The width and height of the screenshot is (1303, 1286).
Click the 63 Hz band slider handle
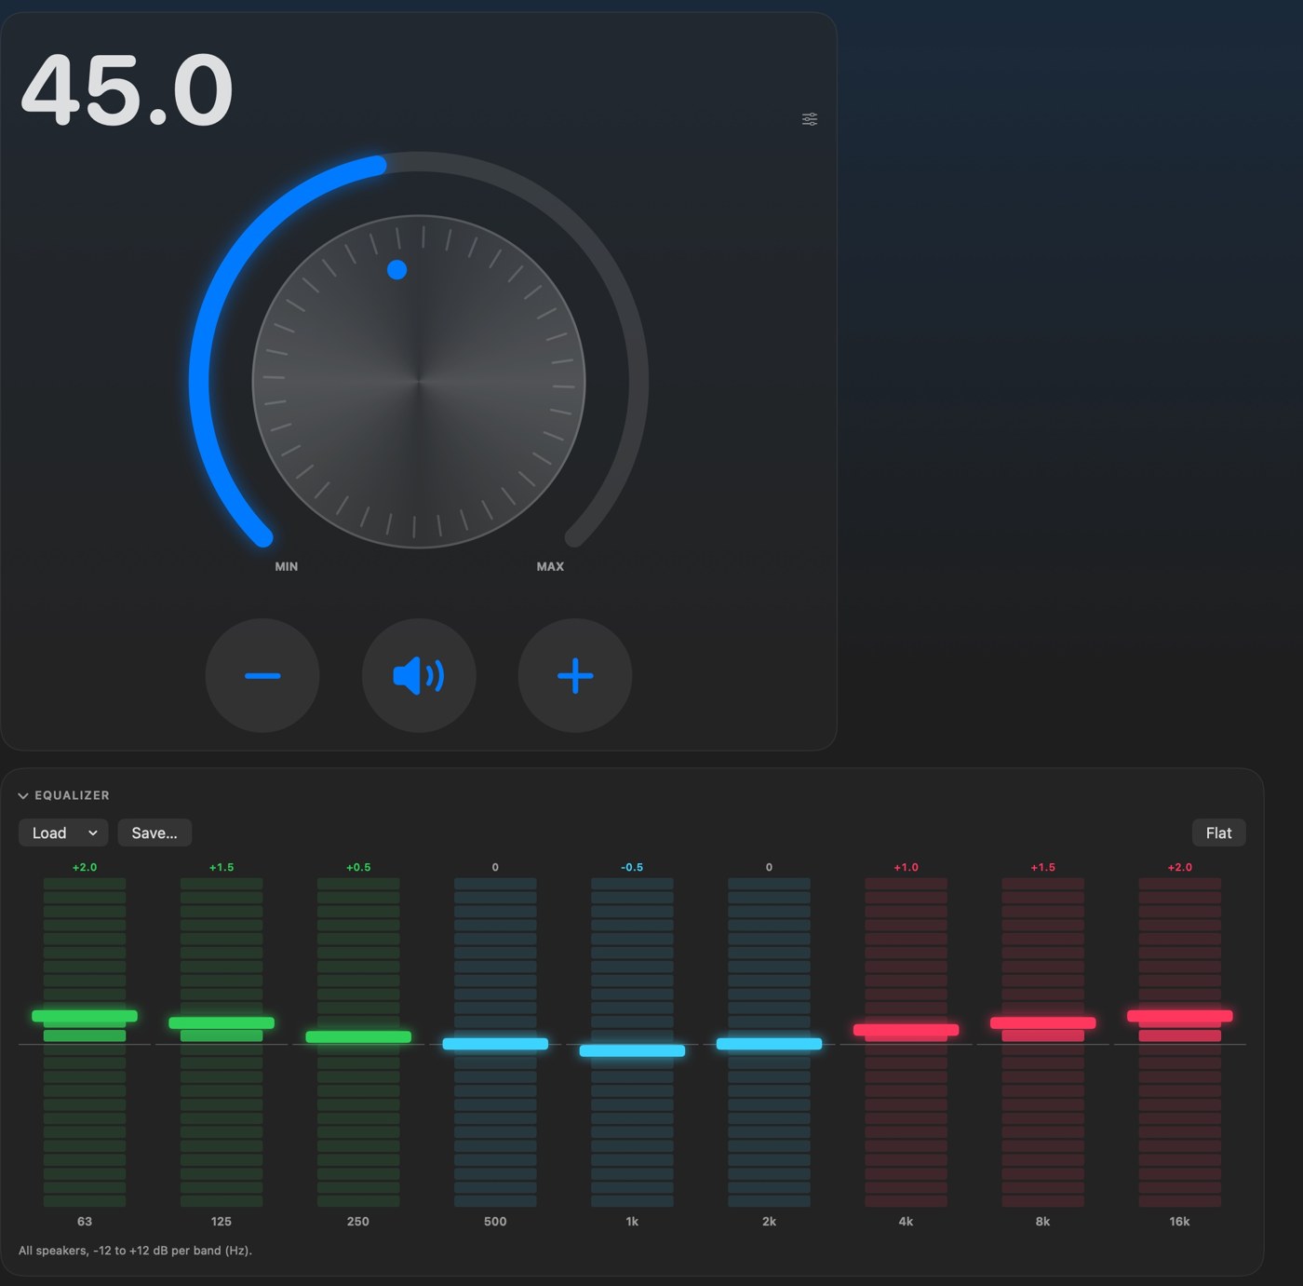(85, 1016)
